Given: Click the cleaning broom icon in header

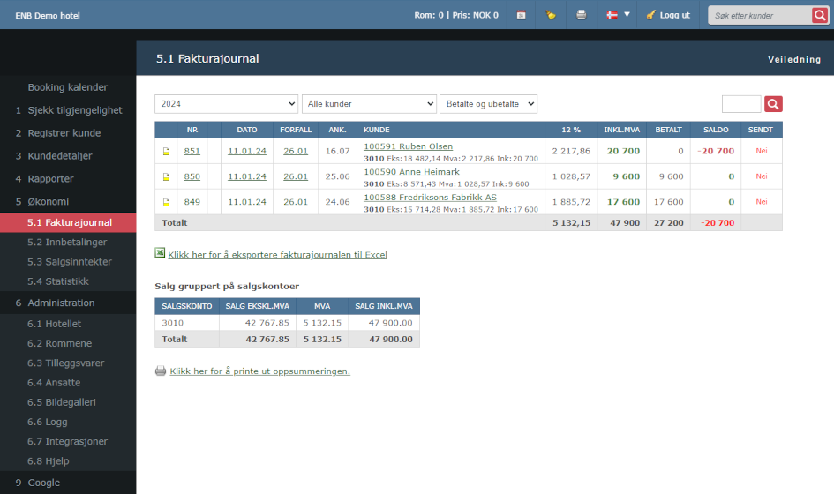Looking at the screenshot, I should tap(551, 15).
